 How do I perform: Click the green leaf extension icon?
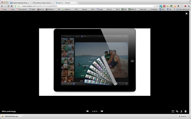click(x=171, y=6)
